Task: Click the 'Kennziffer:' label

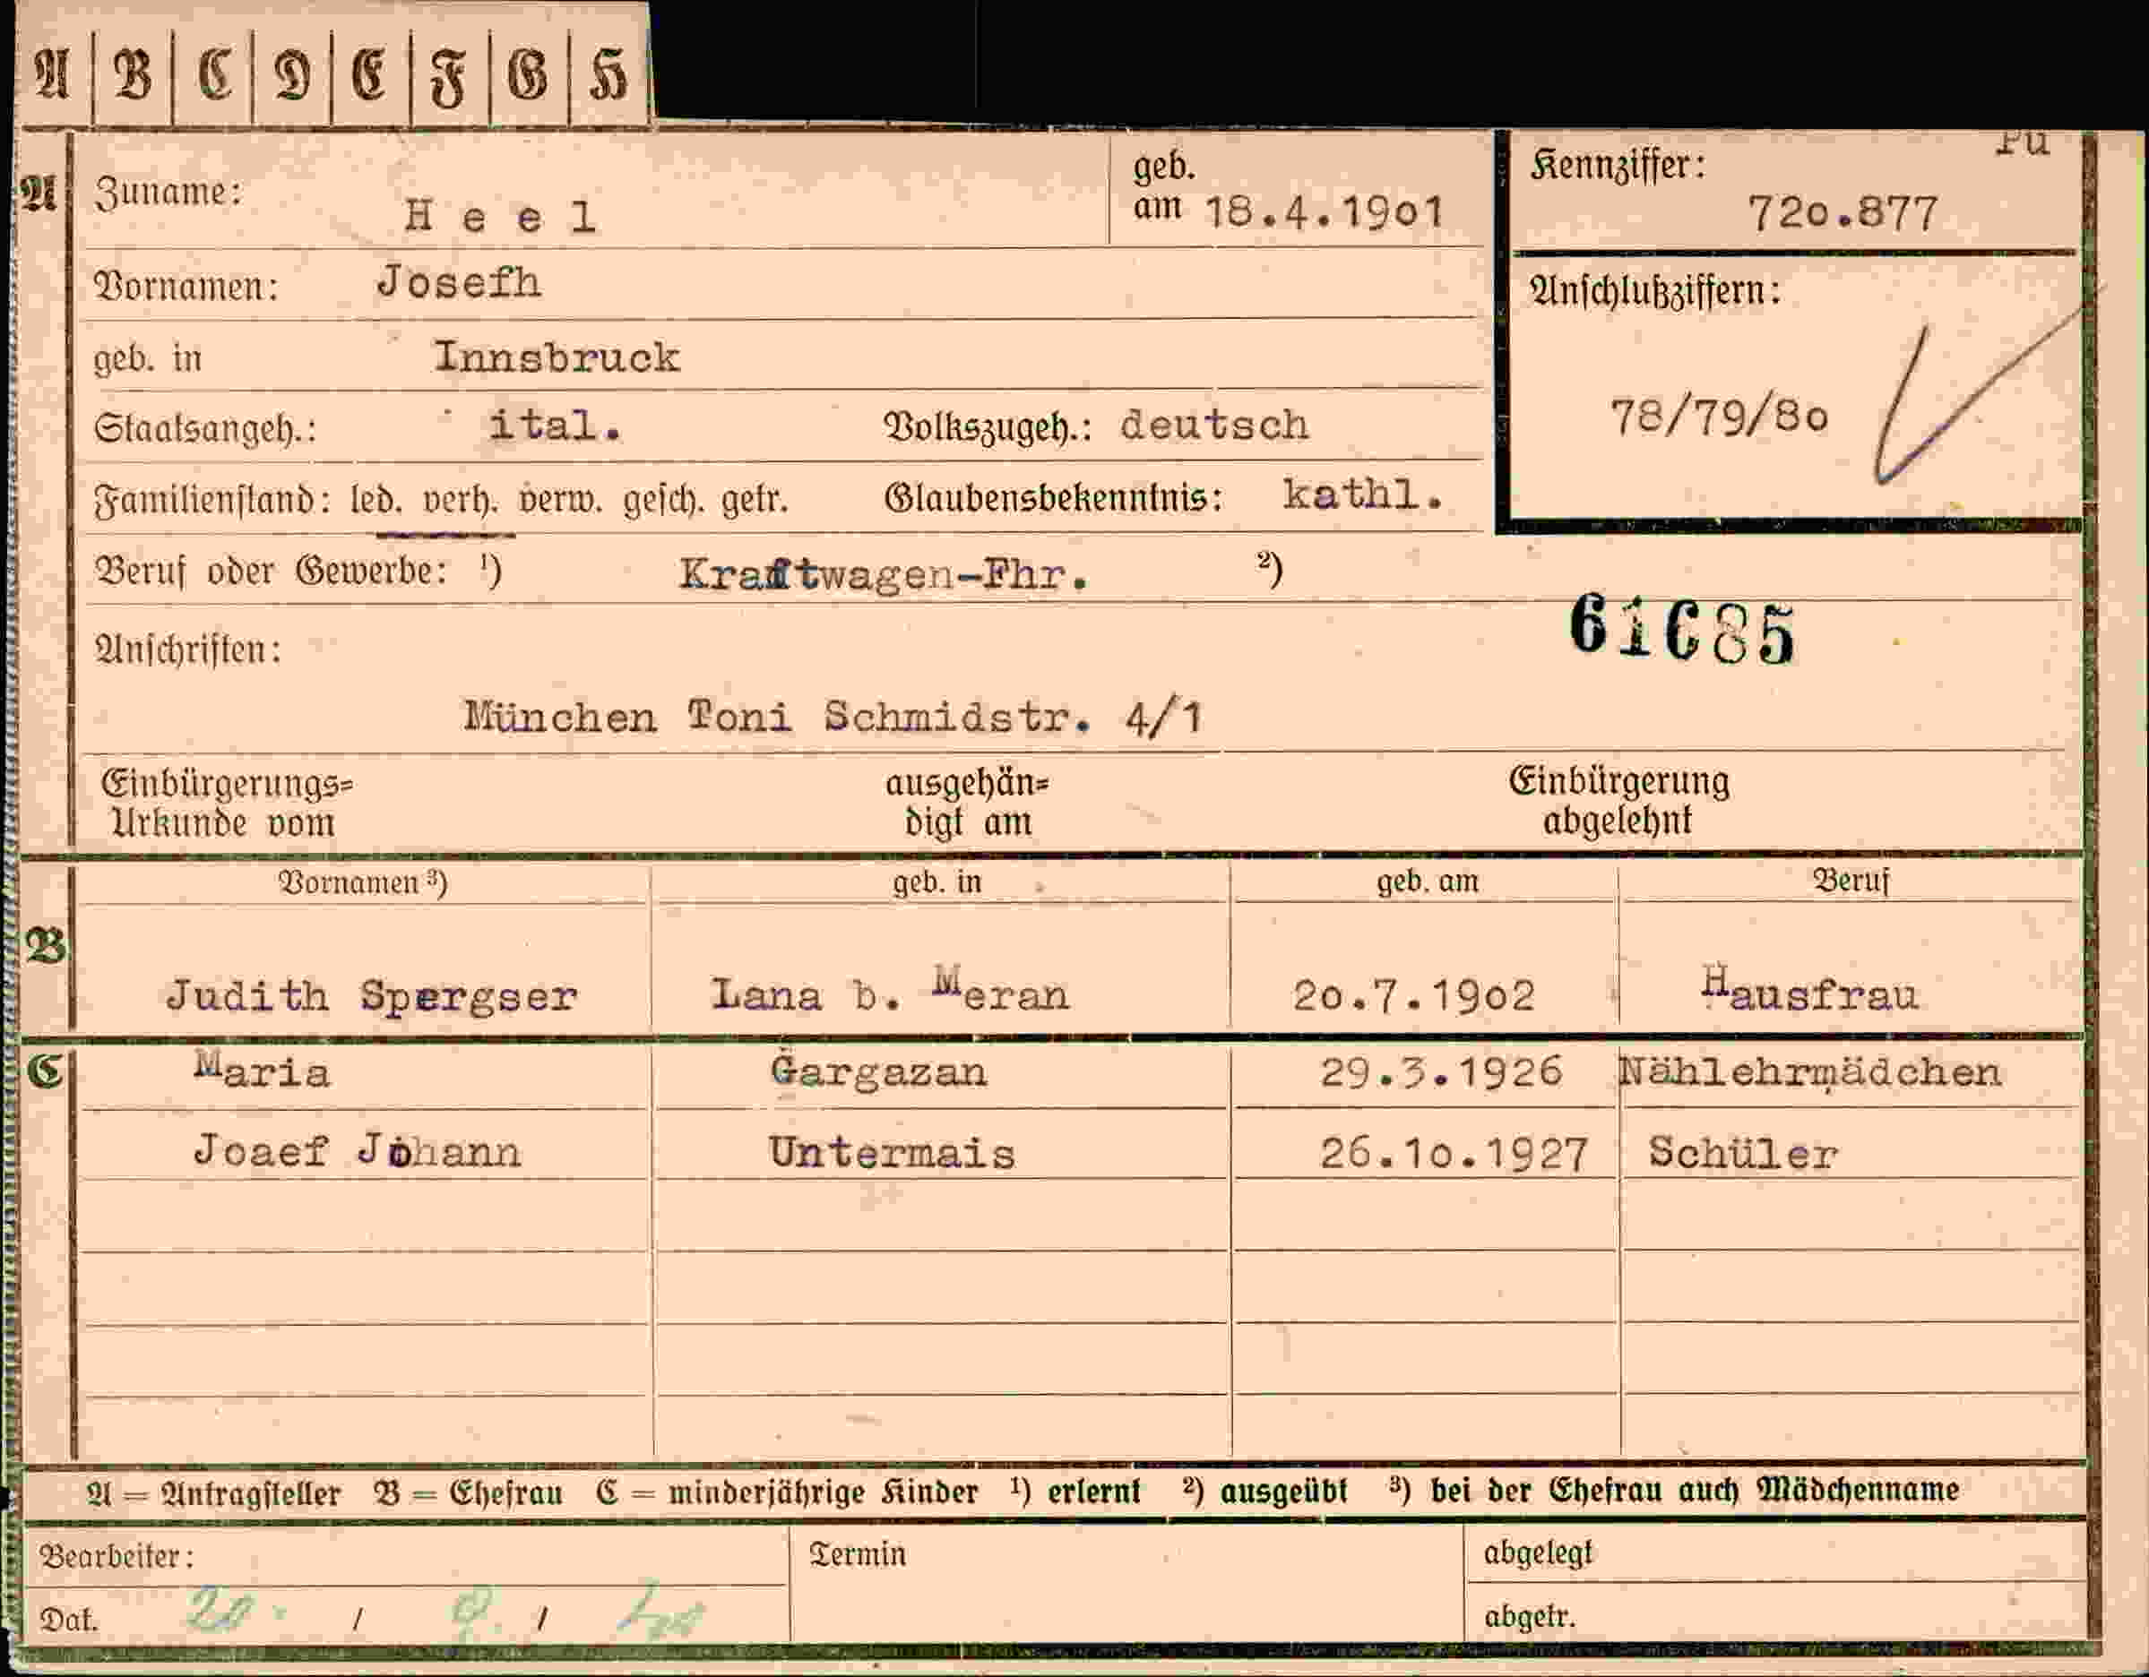Action: tap(1618, 165)
